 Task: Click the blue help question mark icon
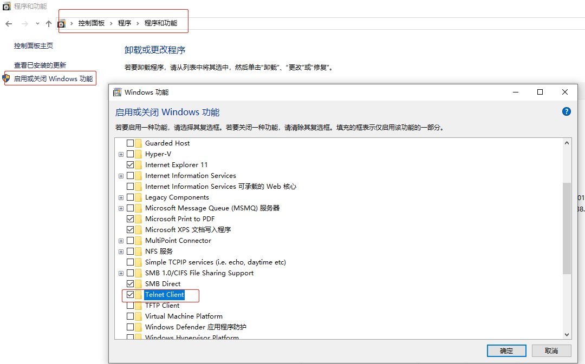(566, 111)
